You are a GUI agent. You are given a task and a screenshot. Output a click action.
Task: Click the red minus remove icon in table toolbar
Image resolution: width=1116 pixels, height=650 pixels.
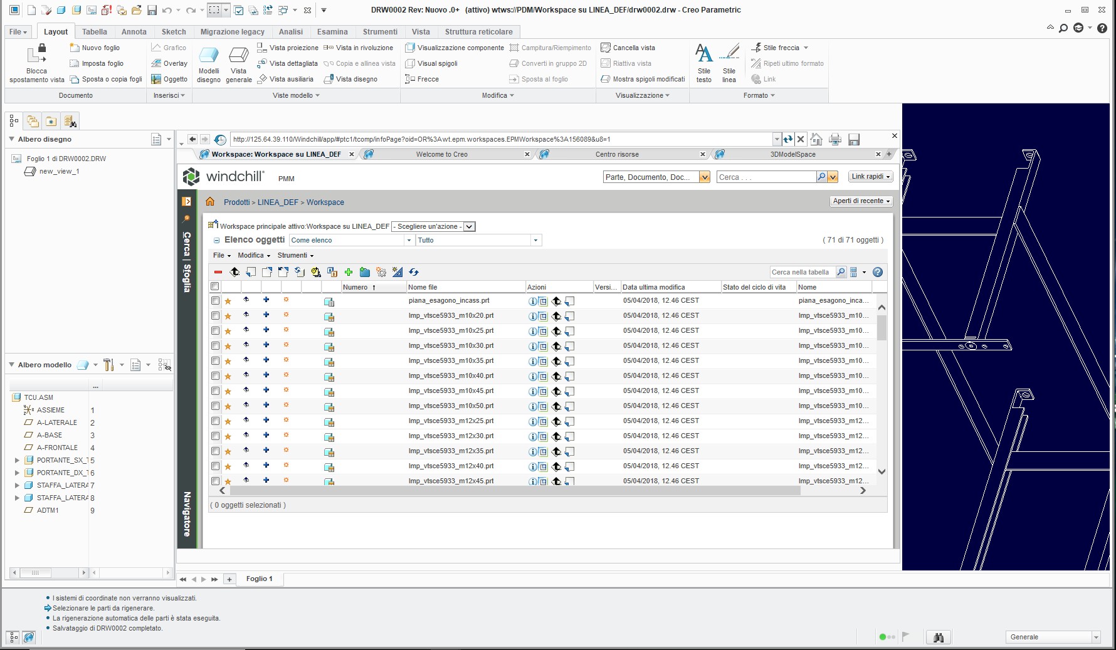point(218,272)
